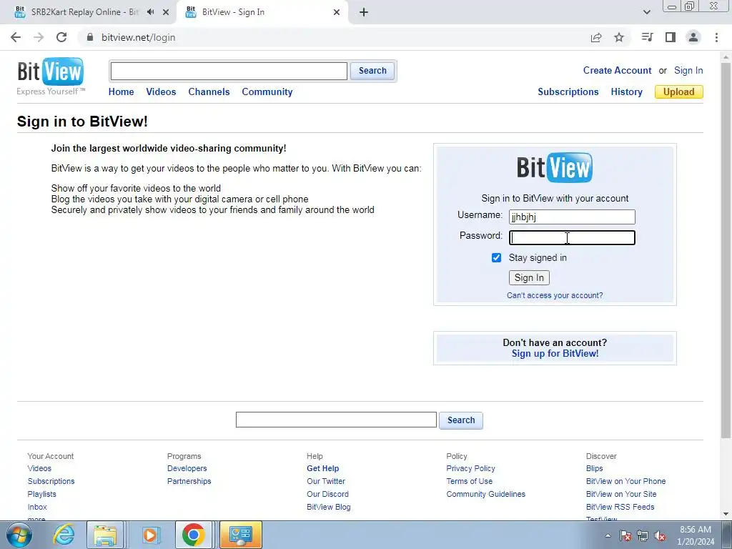
Task: Click the Password input field
Action: pos(572,237)
